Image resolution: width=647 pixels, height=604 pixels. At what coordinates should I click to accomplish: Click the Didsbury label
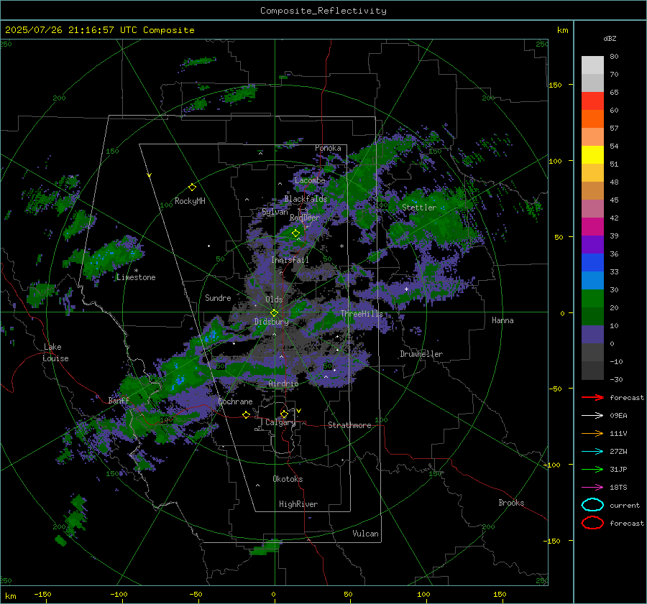click(272, 322)
